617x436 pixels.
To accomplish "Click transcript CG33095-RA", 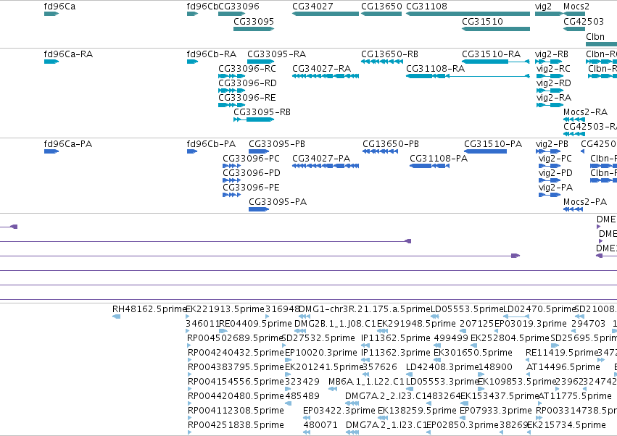I will [x=261, y=62].
